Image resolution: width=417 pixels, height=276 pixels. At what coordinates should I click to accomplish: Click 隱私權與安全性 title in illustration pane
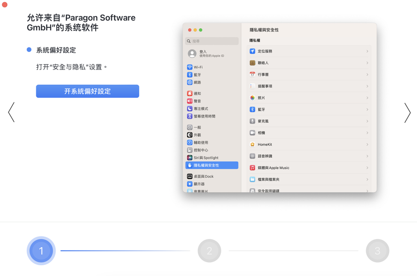point(264,30)
